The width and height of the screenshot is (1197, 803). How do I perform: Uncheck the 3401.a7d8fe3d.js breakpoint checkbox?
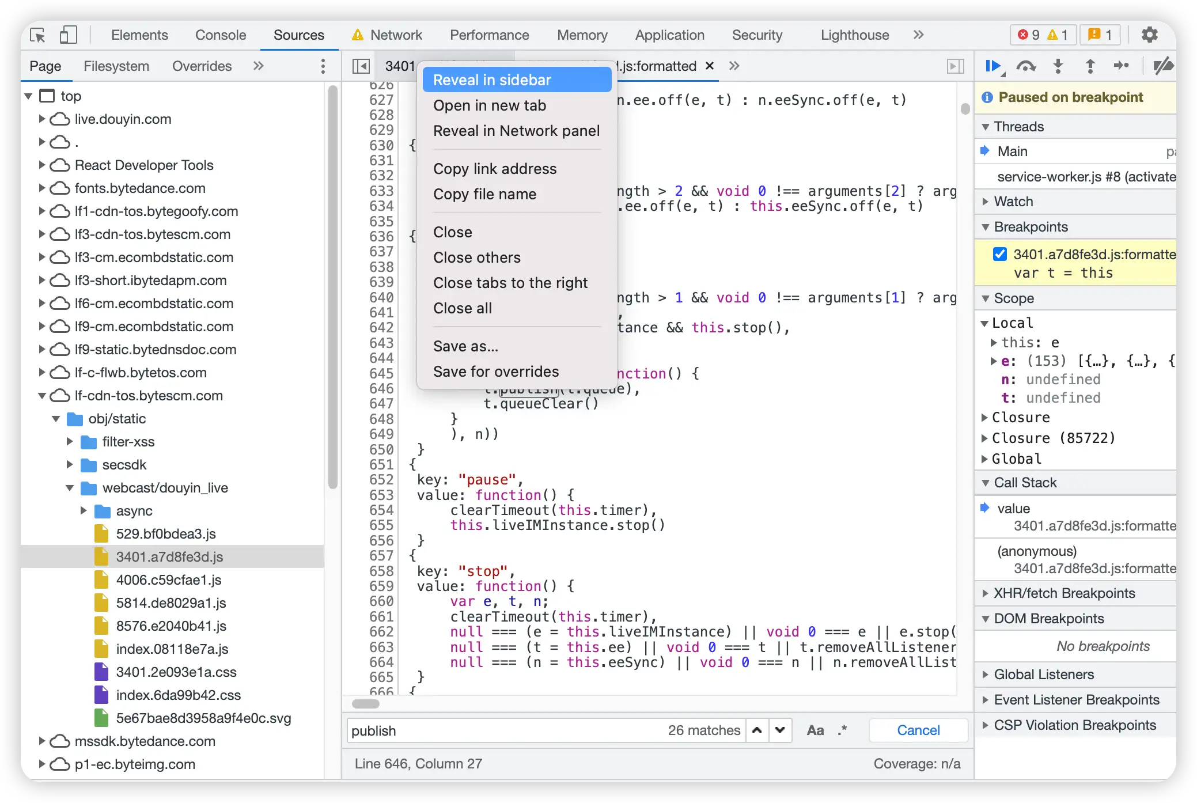tap(1000, 254)
